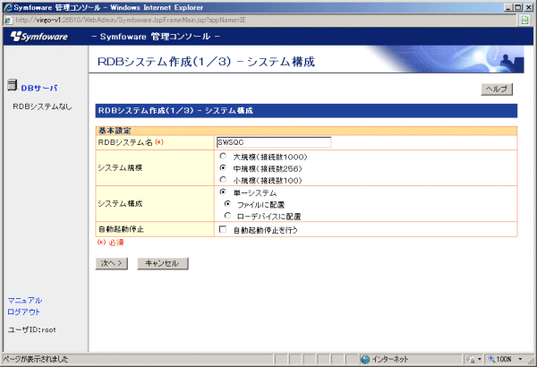Click the キャンセル button
This screenshot has width=537, height=367.
pos(163,263)
